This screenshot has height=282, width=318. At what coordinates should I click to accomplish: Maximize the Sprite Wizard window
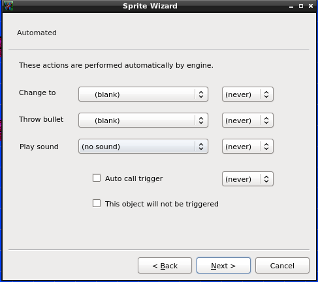301,6
